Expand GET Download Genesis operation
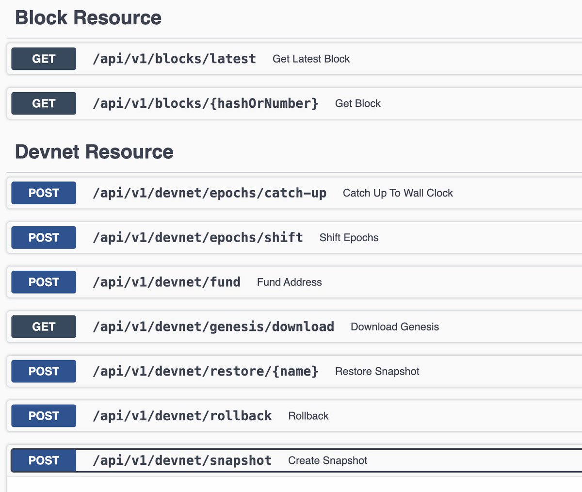This screenshot has height=492, width=582. click(x=294, y=327)
